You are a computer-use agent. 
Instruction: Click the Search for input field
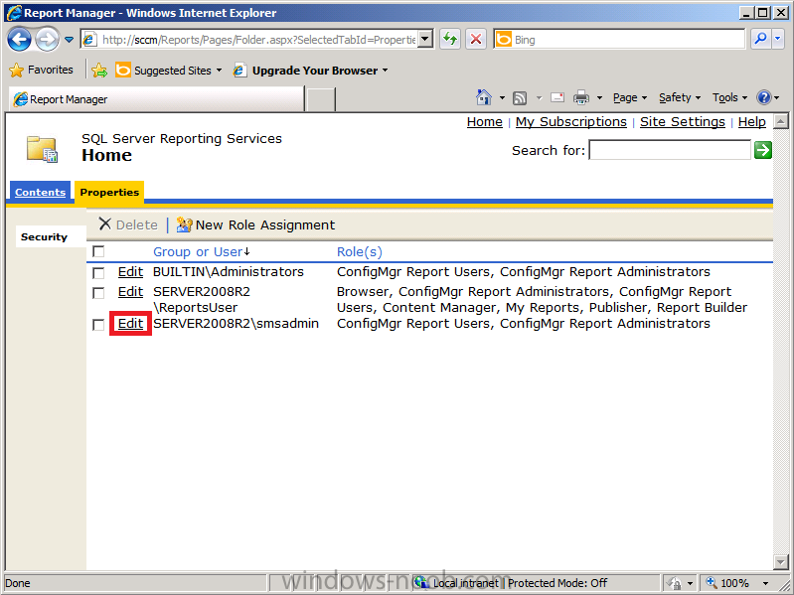[670, 150]
